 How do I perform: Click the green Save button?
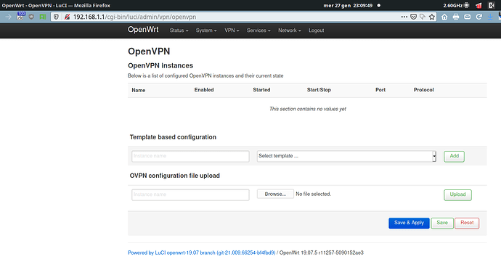coord(442,223)
